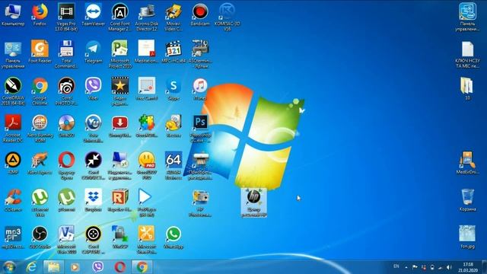Viewport: 487px width, 274px height.
Task: Open the taskbar clock showing 17:18
Action: [x=468, y=267]
